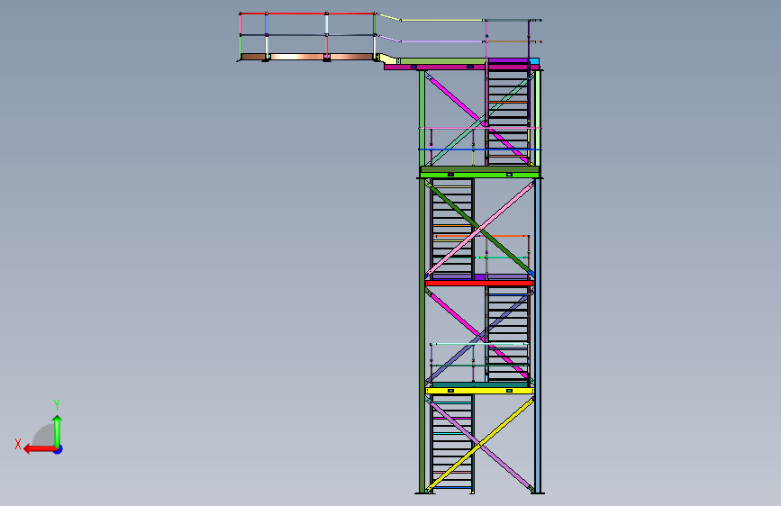The image size is (781, 506).
Task: Select the red horizontal platform beam mid-tower
Action: tap(479, 283)
